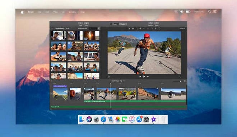Switch to the Theater tab
The height and width of the screenshot is (137, 237).
(x=122, y=24)
